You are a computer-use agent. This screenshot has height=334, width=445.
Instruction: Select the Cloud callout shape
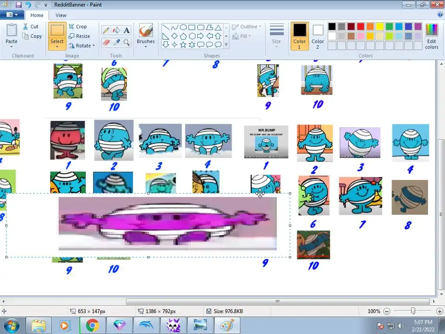[218, 45]
